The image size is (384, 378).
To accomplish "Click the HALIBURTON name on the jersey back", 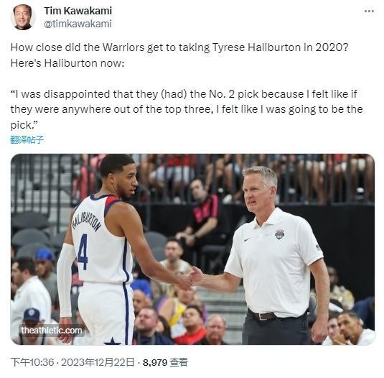I will pos(86,220).
